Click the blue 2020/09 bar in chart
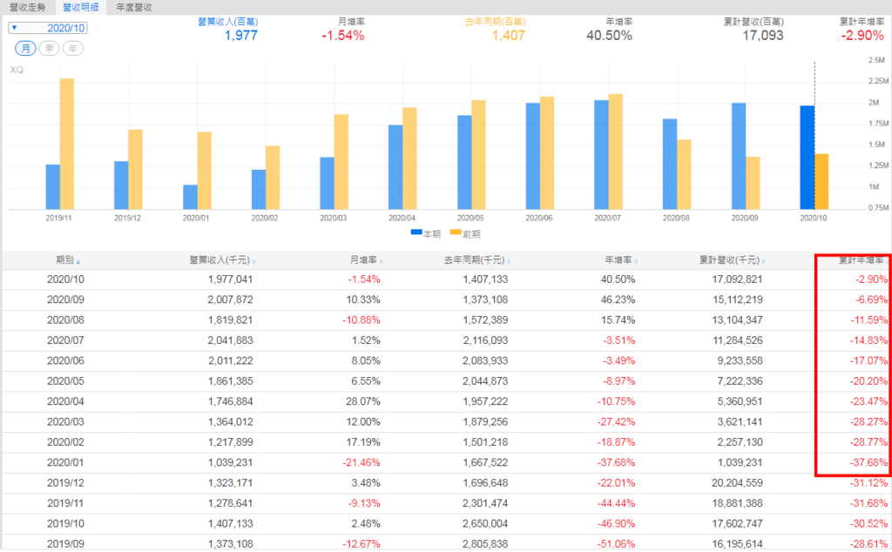This screenshot has height=552, width=892. pos(739,157)
